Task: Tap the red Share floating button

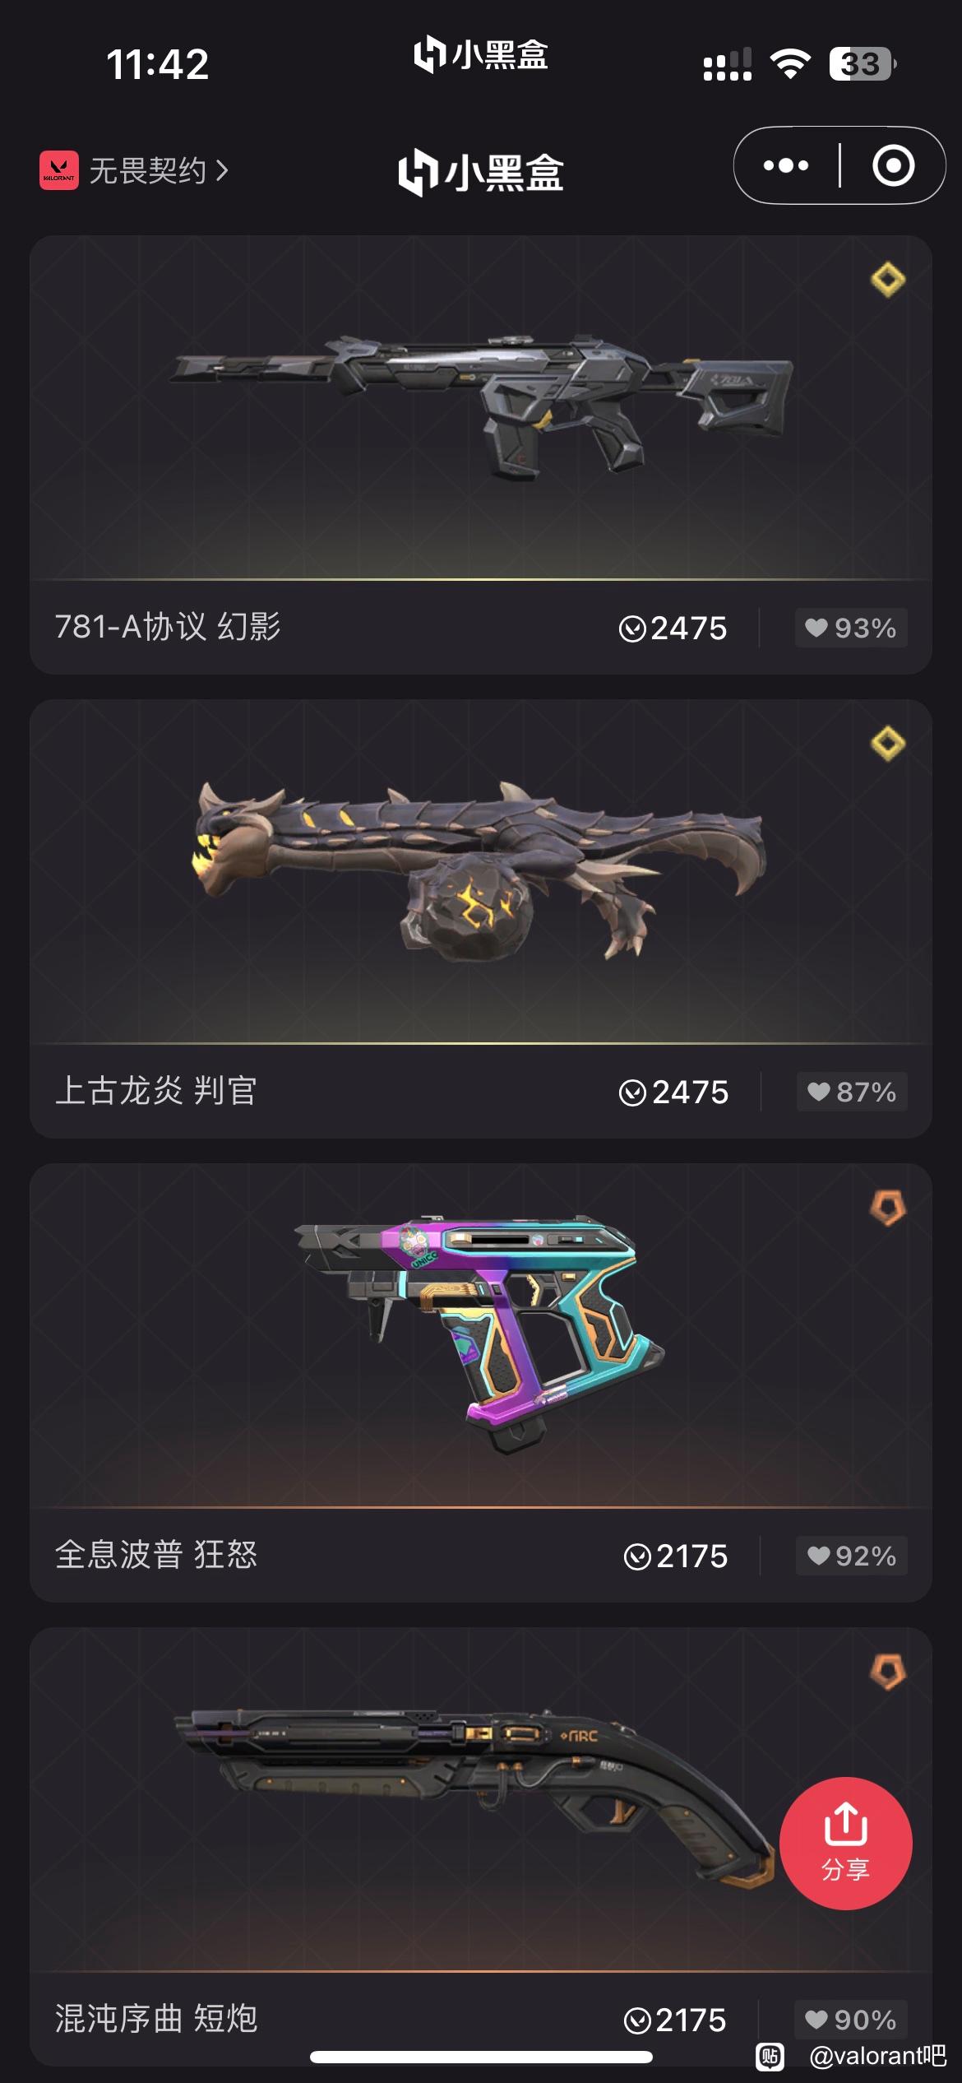Action: tap(845, 1843)
